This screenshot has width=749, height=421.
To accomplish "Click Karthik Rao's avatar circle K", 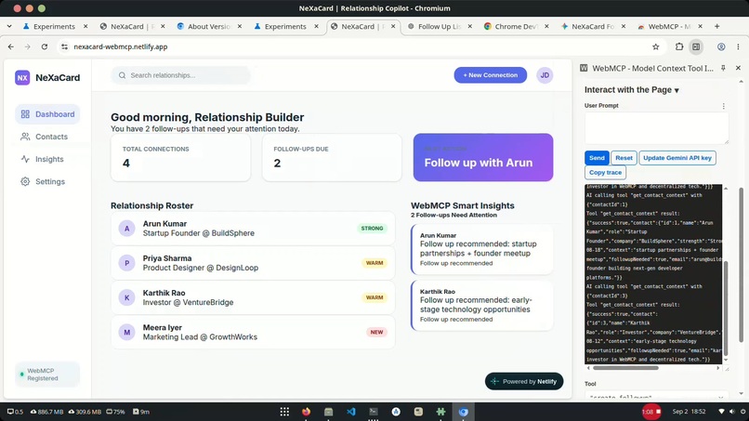I will click(126, 297).
